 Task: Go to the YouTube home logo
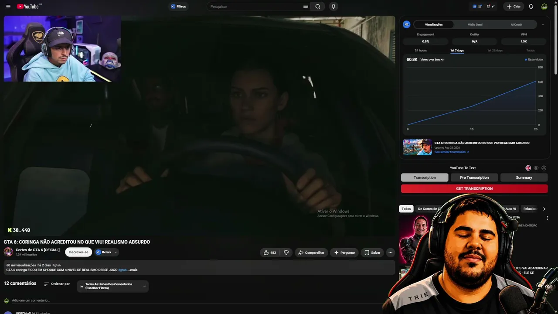pyautogui.click(x=28, y=7)
